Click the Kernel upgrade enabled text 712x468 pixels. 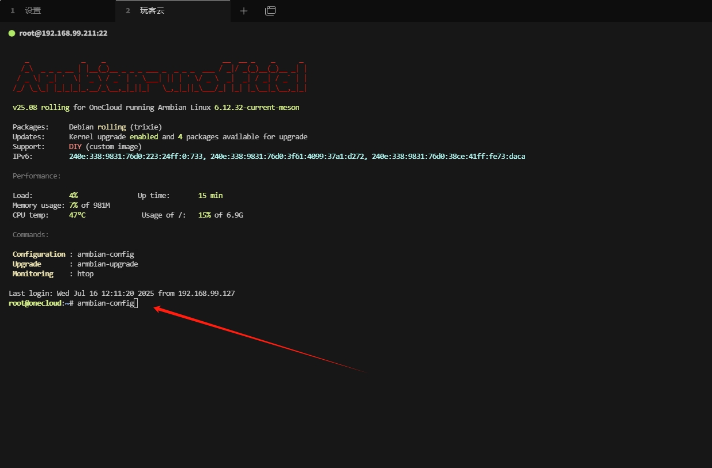[114, 136]
